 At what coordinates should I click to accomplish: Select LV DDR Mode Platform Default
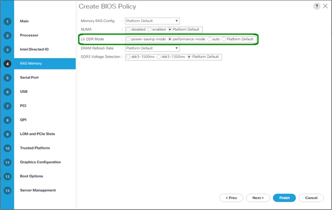click(x=223, y=39)
